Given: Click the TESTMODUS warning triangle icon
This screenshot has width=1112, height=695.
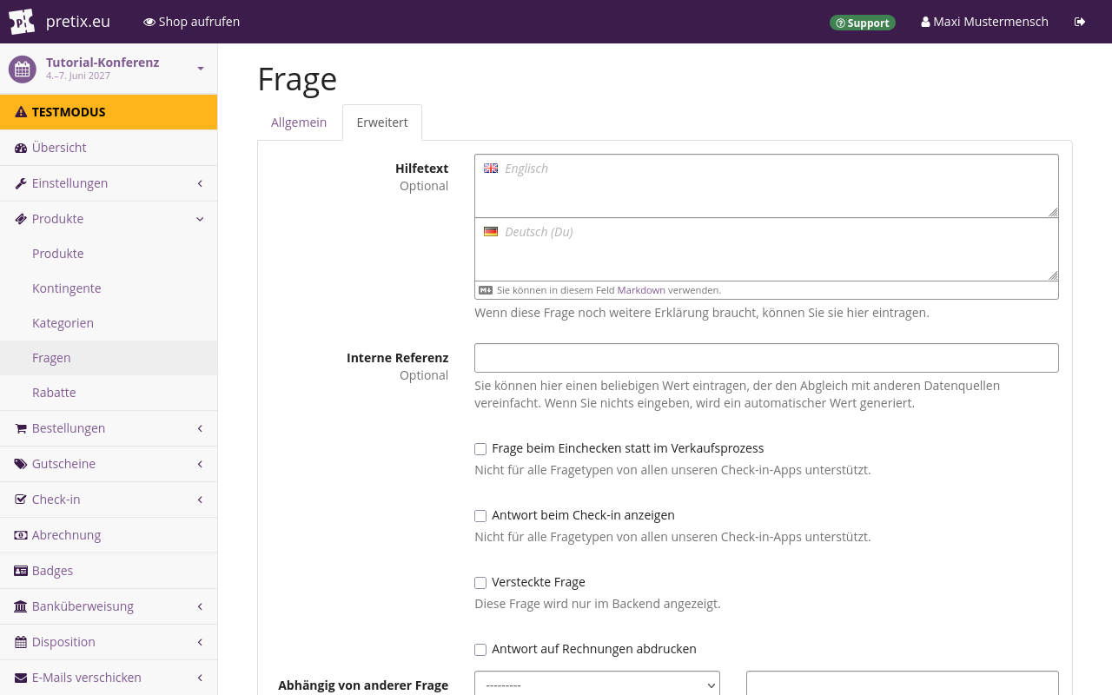Looking at the screenshot, I should tap(21, 112).
